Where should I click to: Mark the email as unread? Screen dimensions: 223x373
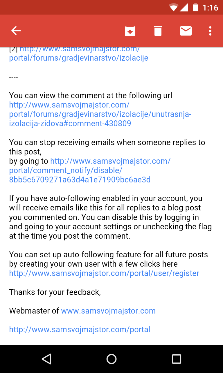tap(186, 31)
